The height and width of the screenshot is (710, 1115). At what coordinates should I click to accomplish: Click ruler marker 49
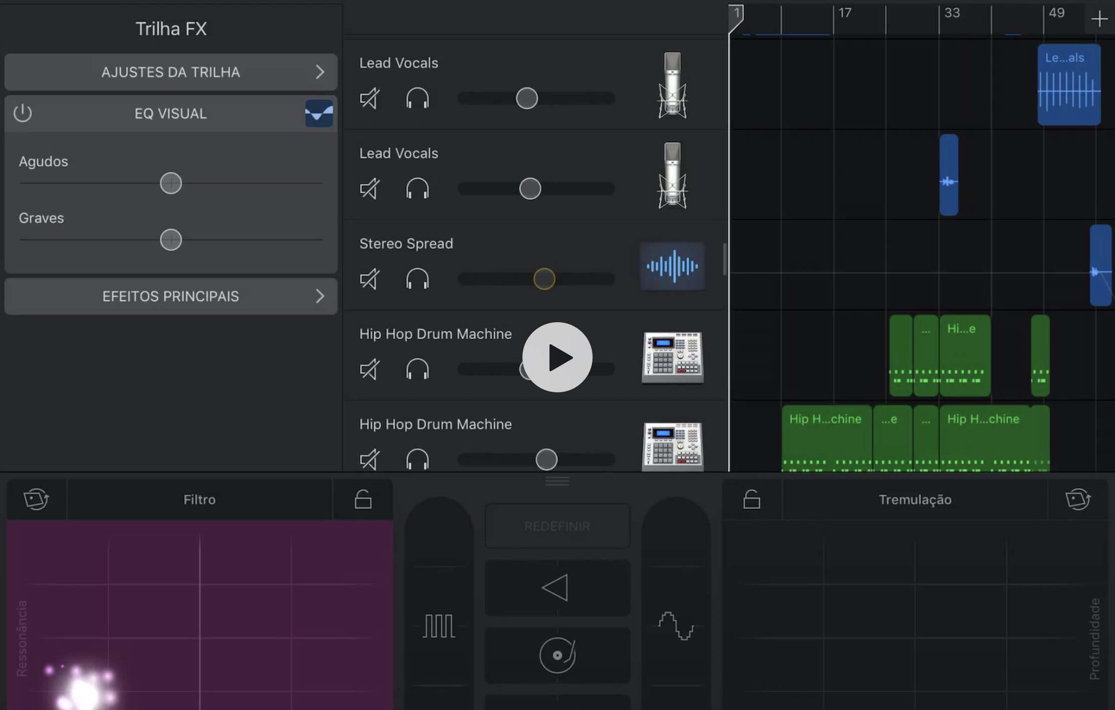(x=1056, y=13)
